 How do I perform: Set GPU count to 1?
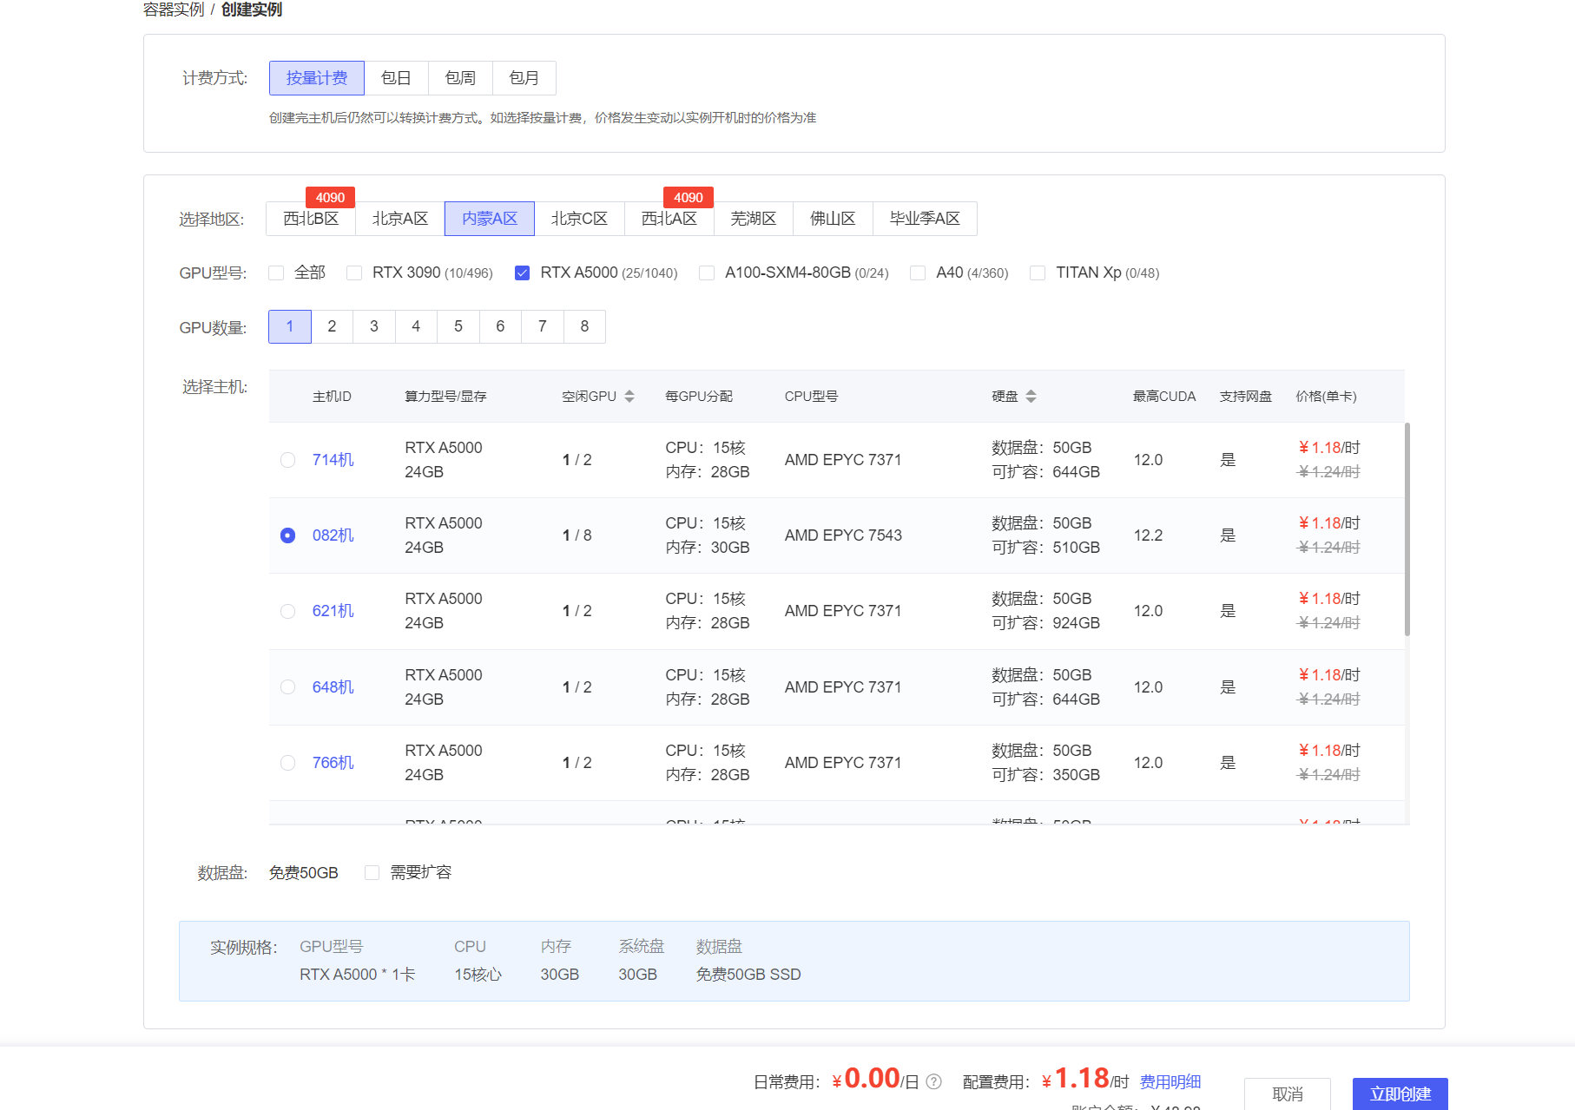(x=290, y=326)
